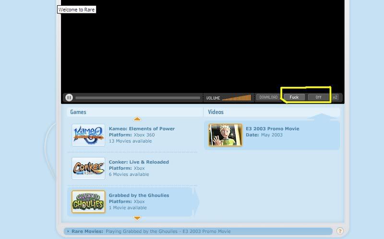Click 'Platform: Xbox 360' text under Kameo

point(132,135)
